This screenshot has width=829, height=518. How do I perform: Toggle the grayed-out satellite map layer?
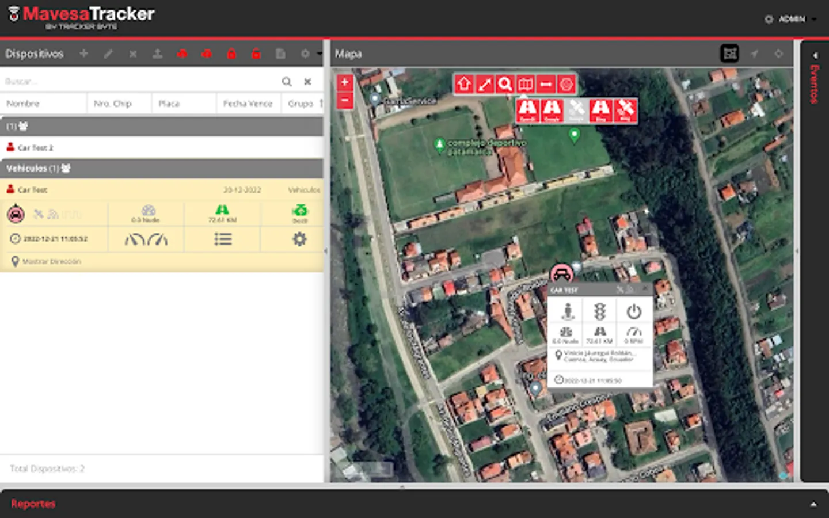click(x=576, y=110)
